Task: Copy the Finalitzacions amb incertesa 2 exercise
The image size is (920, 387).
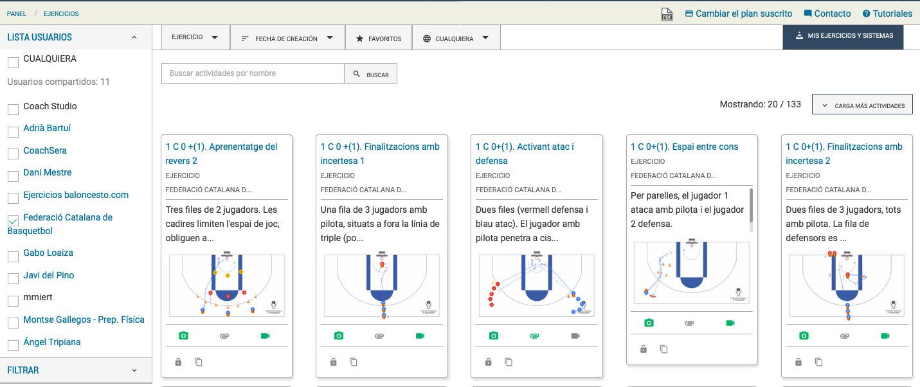Action: coord(818,362)
